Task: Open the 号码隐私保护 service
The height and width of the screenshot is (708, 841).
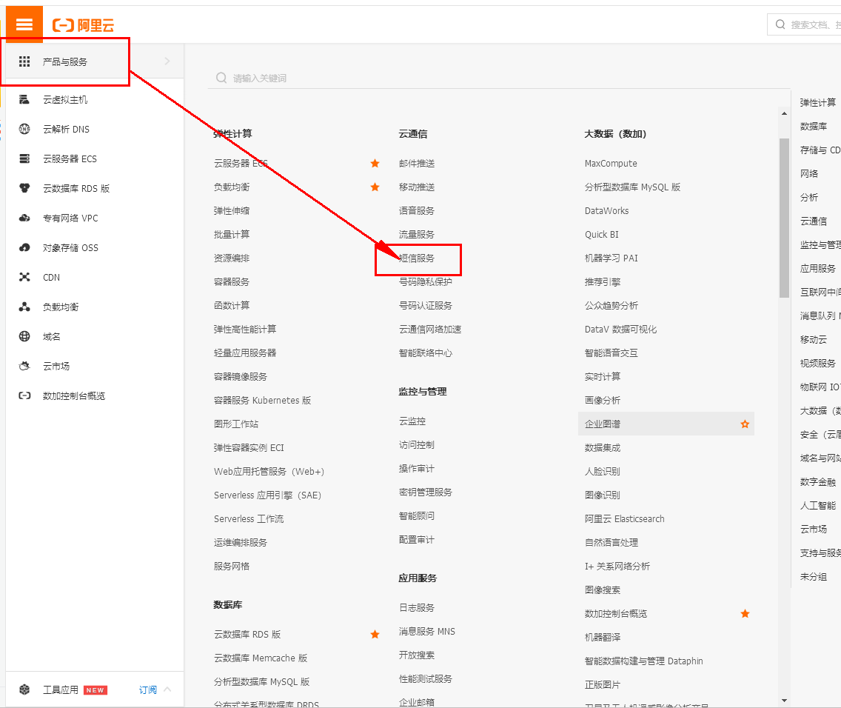Action: pyautogui.click(x=426, y=281)
